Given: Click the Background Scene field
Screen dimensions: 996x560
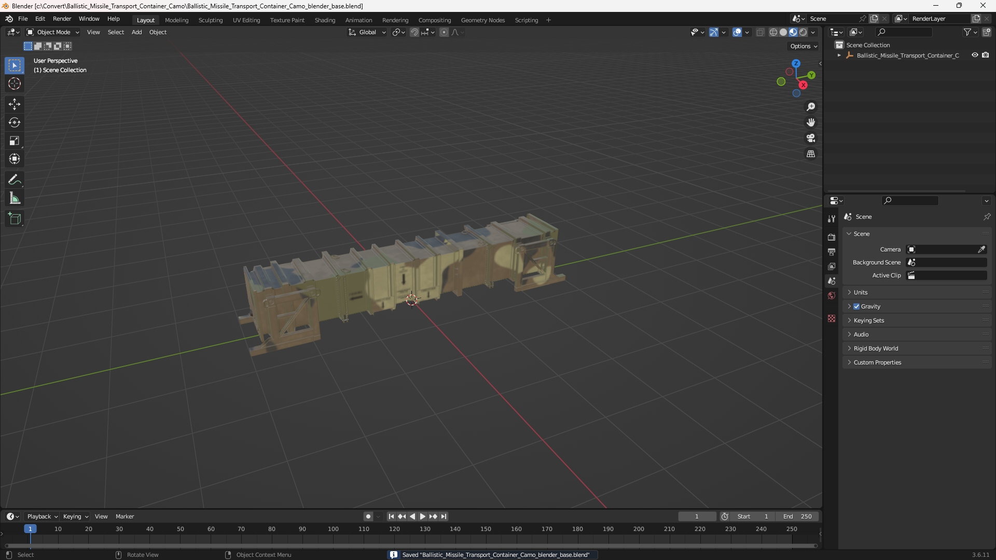Looking at the screenshot, I should click(947, 262).
